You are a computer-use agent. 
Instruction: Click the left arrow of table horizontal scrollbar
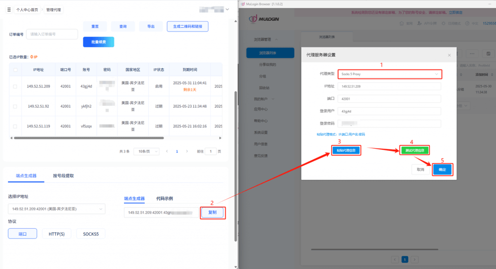12,138
